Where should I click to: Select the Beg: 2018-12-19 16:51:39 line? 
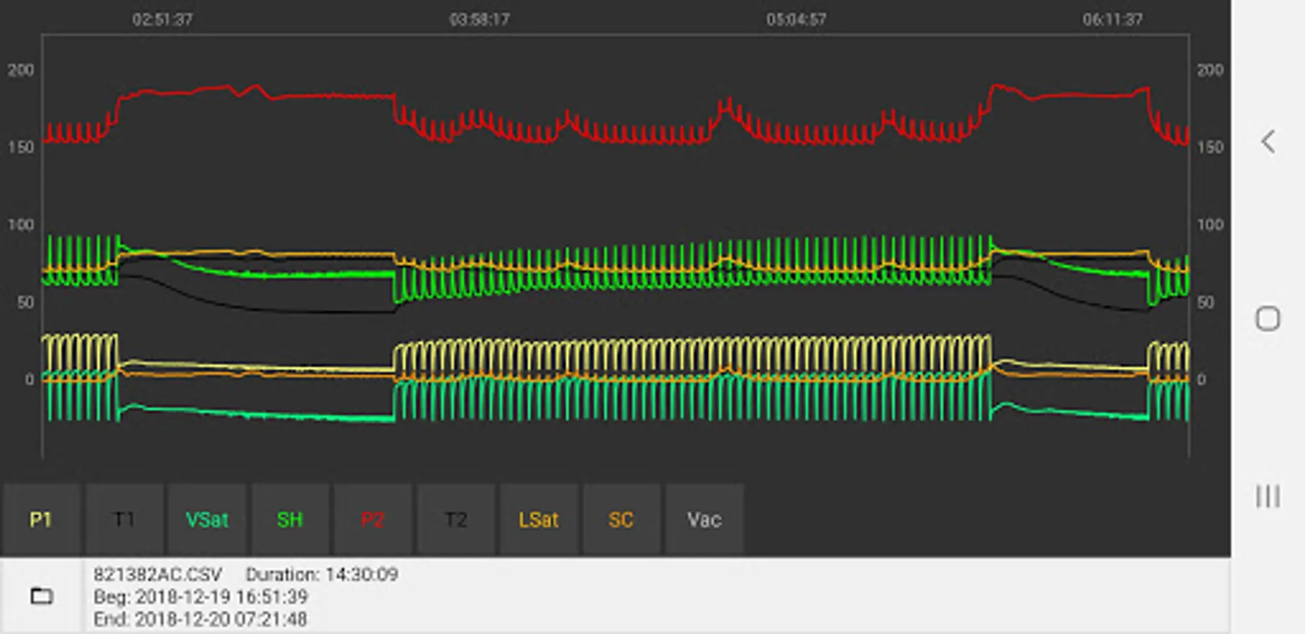(201, 597)
